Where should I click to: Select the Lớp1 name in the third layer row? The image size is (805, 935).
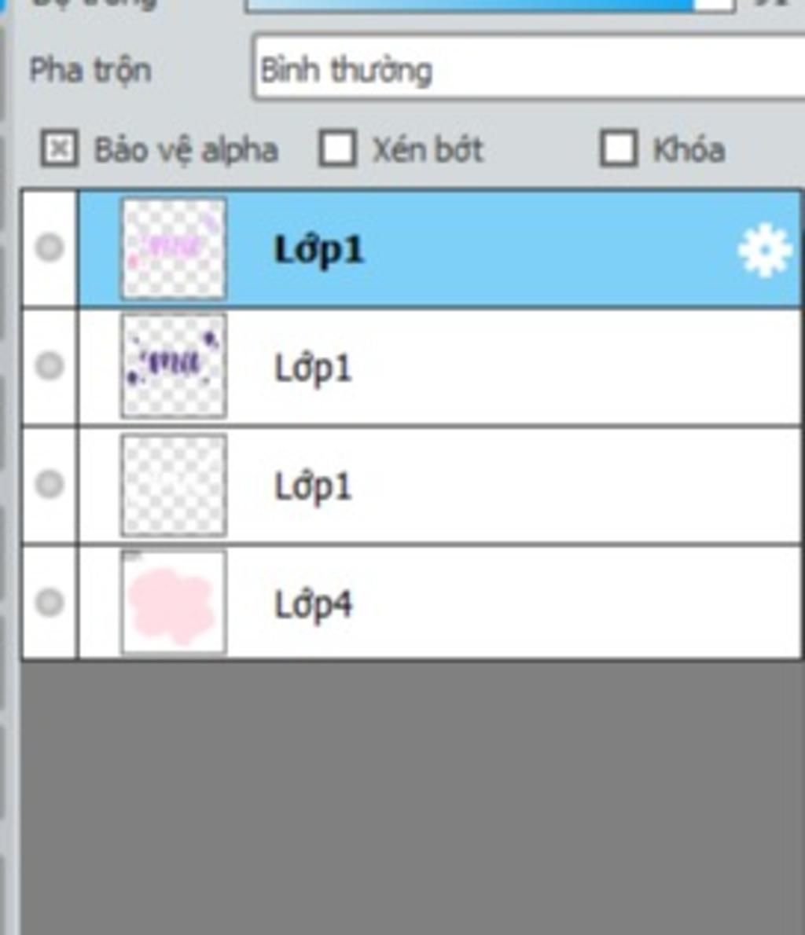(314, 486)
